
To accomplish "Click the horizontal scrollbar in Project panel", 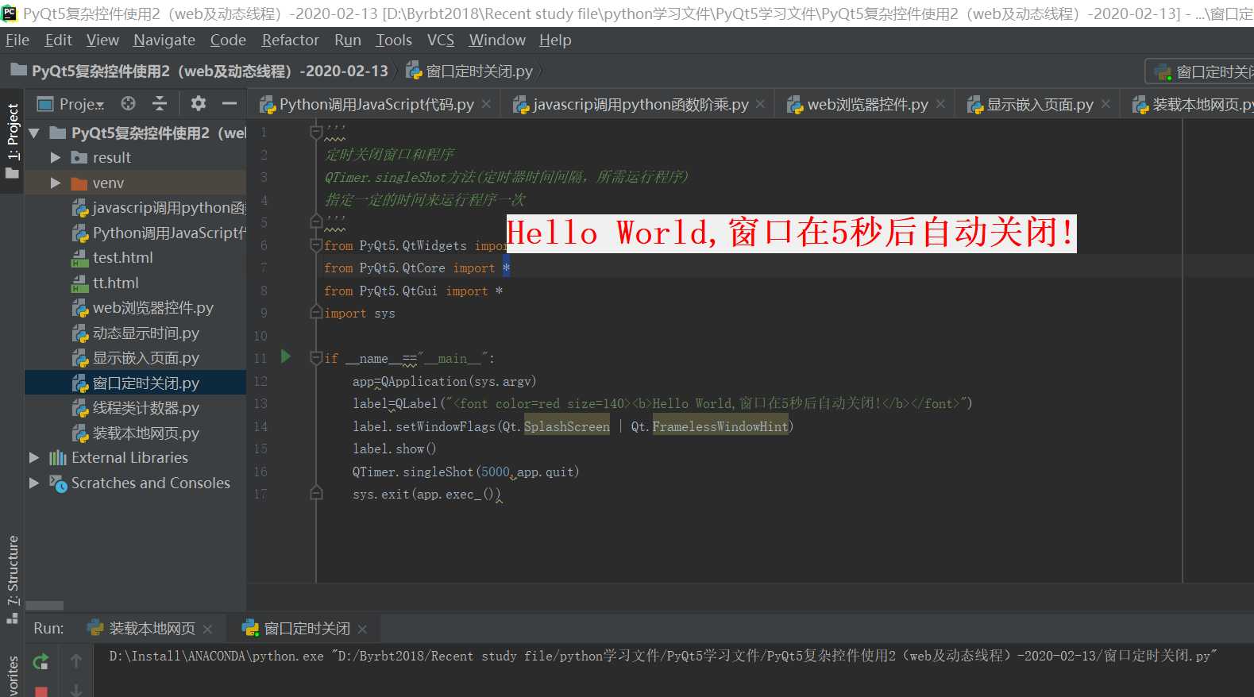I will [44, 605].
